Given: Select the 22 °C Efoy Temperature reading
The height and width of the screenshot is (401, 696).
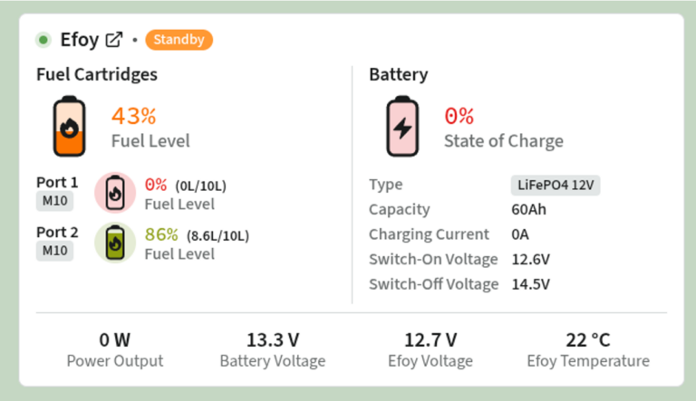Looking at the screenshot, I should pyautogui.click(x=587, y=340).
